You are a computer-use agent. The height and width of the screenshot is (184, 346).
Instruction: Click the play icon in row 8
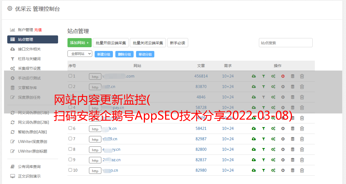[283, 149]
